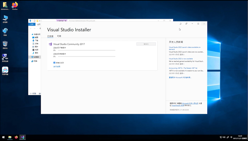Click the taskbar clock showing 14:49
The height and width of the screenshot is (141, 248).
[240, 137]
